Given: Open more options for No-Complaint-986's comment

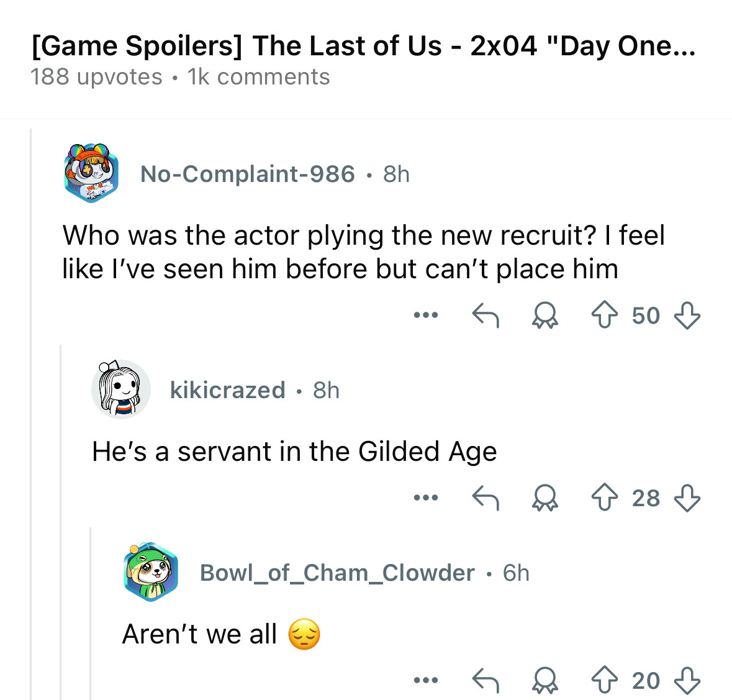Looking at the screenshot, I should click(426, 315).
